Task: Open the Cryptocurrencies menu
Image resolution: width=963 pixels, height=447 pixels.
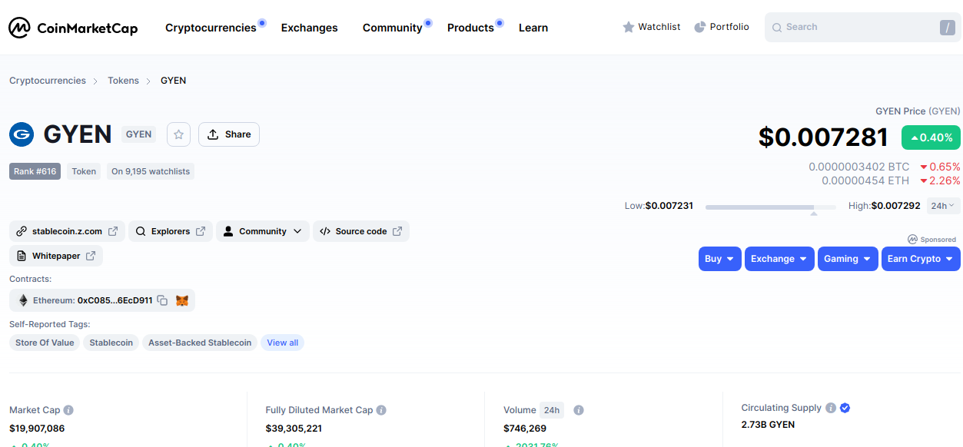Action: [211, 28]
